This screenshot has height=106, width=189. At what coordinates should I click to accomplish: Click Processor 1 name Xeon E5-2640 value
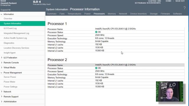[115, 29]
